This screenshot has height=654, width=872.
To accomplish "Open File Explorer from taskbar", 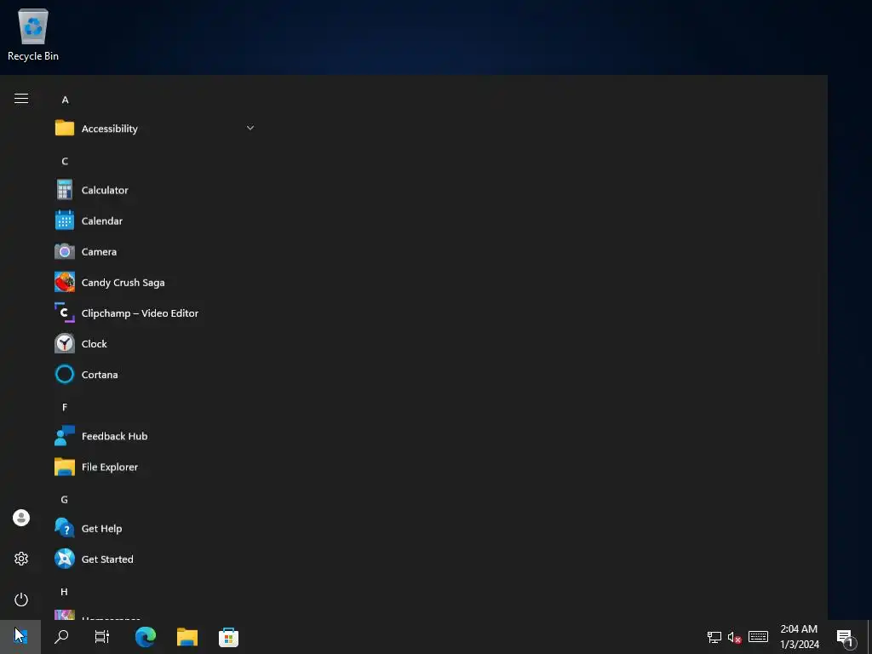I will point(187,637).
